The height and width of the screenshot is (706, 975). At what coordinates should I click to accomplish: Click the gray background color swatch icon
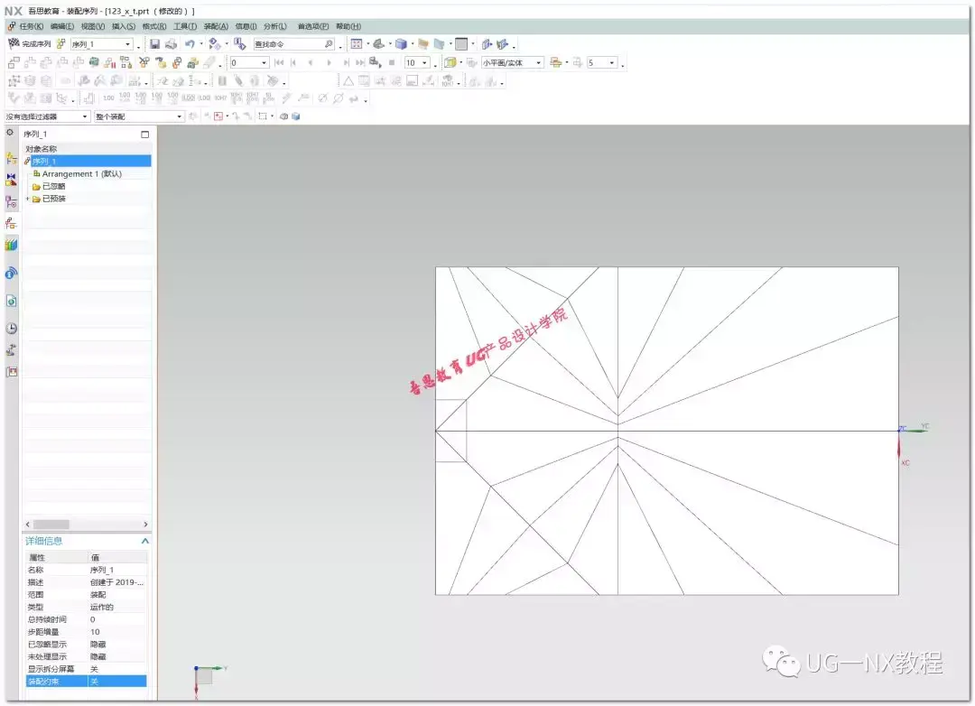[461, 43]
